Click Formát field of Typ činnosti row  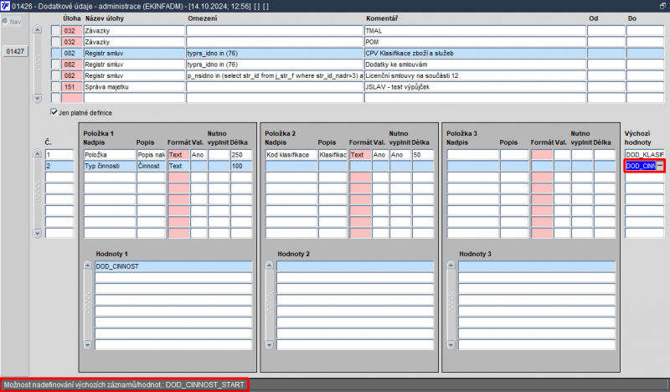tap(178, 167)
